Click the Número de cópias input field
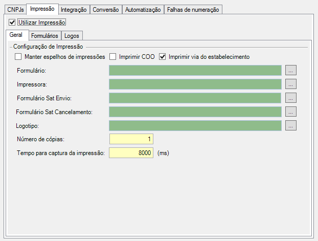The image size is (318, 241). click(x=131, y=139)
